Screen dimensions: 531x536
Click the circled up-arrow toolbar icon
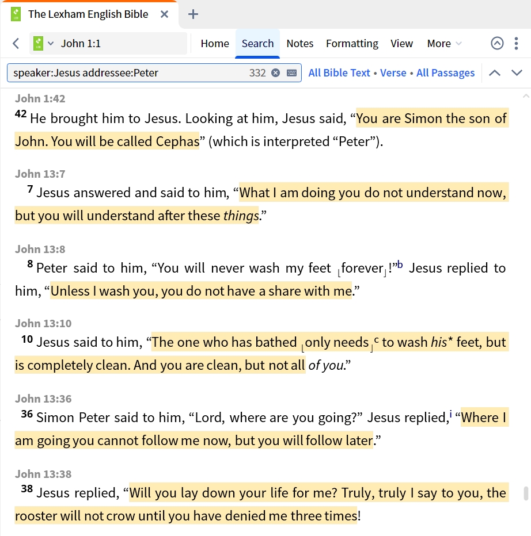(x=497, y=43)
